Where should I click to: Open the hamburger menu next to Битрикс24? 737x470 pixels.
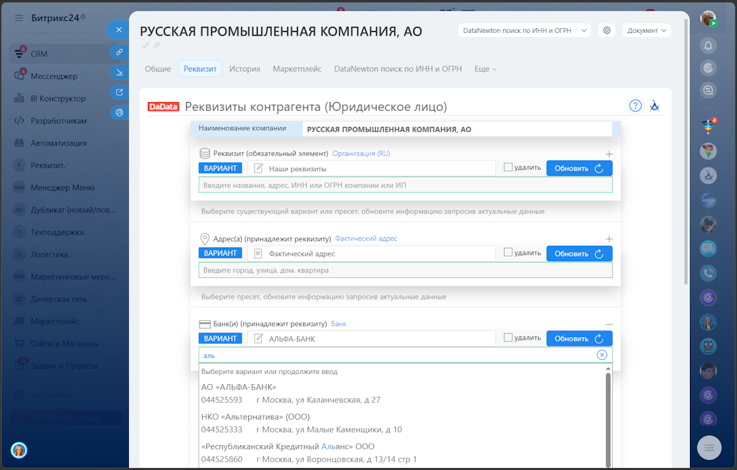(19, 18)
